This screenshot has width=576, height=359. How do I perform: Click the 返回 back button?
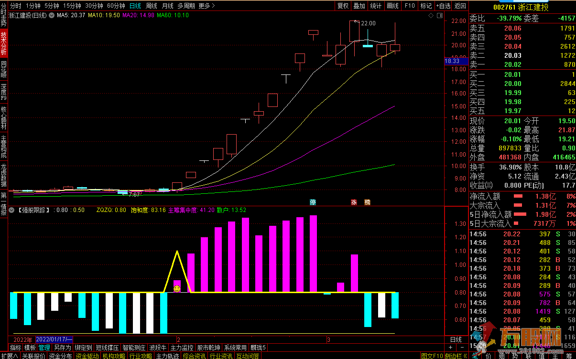point(460,6)
